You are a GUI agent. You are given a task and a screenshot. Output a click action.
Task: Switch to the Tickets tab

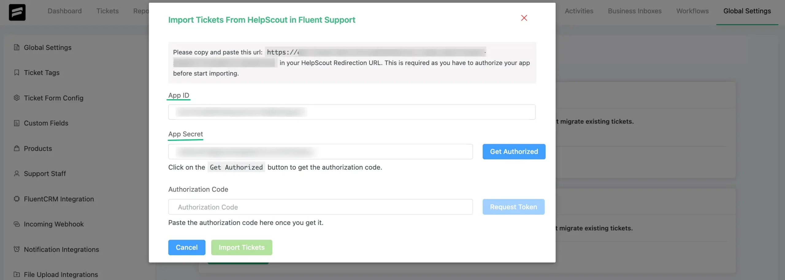[107, 11]
